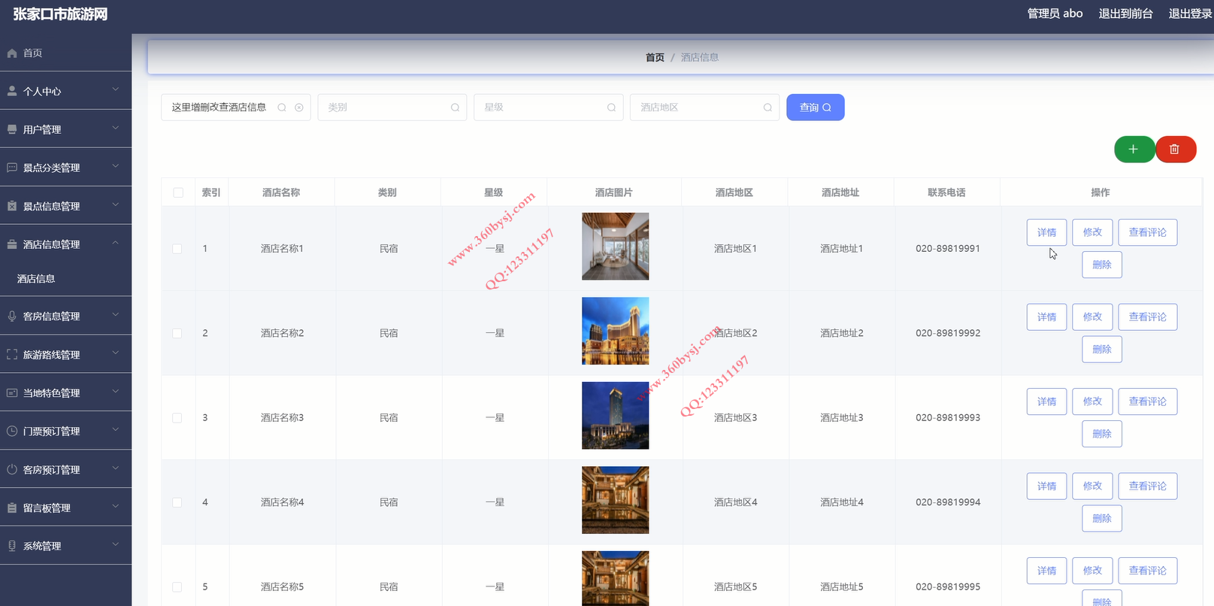Open hotel image thumbnail for 酒店名称2
This screenshot has width=1214, height=606.
pyautogui.click(x=616, y=331)
